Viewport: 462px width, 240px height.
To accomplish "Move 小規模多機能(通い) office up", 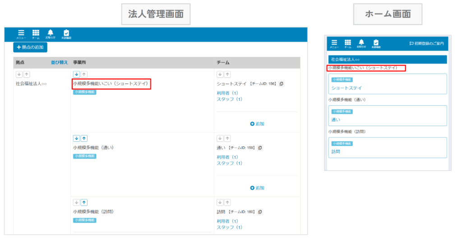I will (84, 138).
